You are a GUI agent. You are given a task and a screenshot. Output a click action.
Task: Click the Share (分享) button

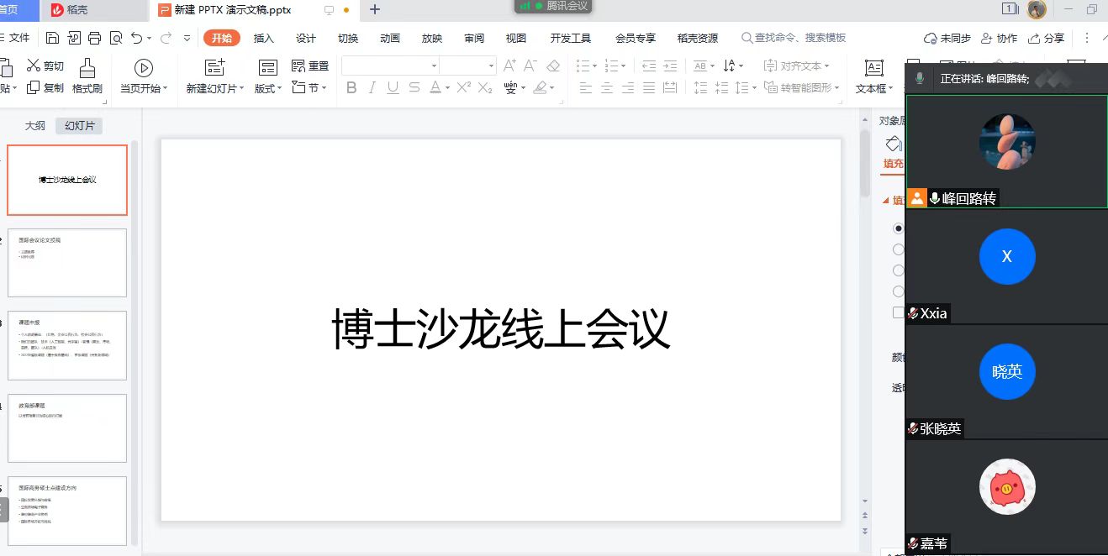[1047, 38]
